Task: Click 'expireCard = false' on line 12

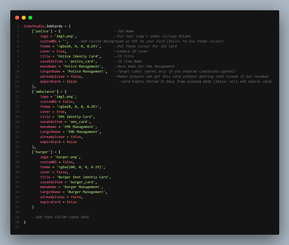Action: pos(59,81)
